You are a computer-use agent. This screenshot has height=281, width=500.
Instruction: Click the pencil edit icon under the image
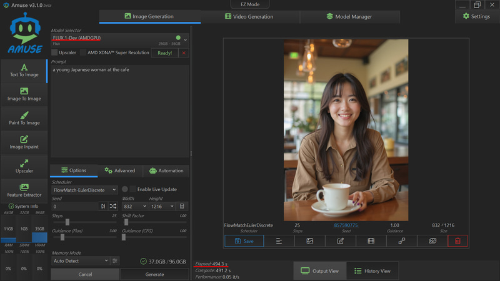[341, 241]
